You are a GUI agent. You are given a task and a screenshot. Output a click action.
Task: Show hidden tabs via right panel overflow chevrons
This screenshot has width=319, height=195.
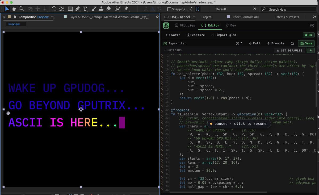[315, 17]
